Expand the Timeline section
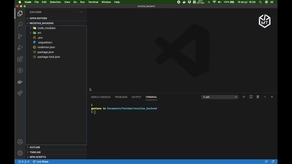Viewport: 292px width, 164px height. tap(35, 152)
